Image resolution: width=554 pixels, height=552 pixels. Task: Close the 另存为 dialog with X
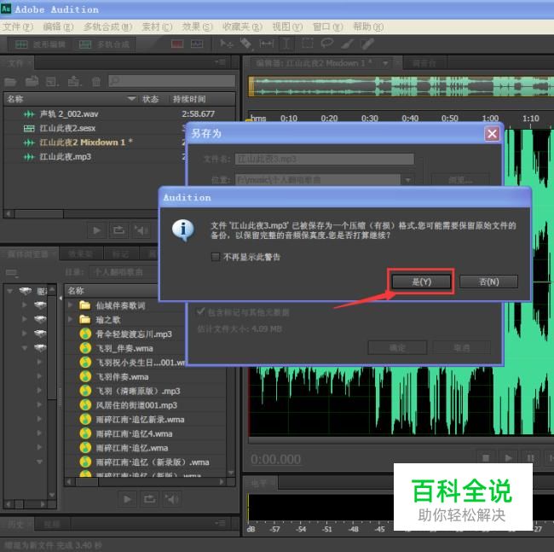[x=492, y=134]
